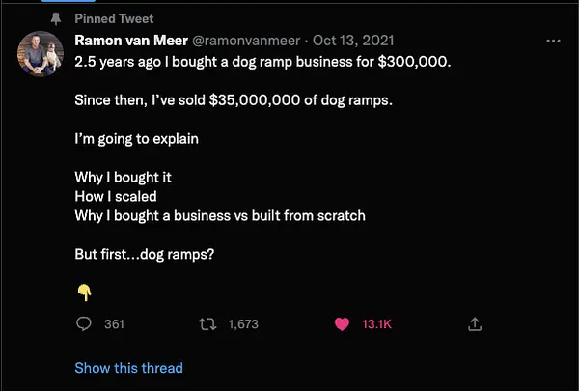Click the pushpin icon beside Pinned Tweet
The height and width of the screenshot is (391, 579).
point(56,19)
